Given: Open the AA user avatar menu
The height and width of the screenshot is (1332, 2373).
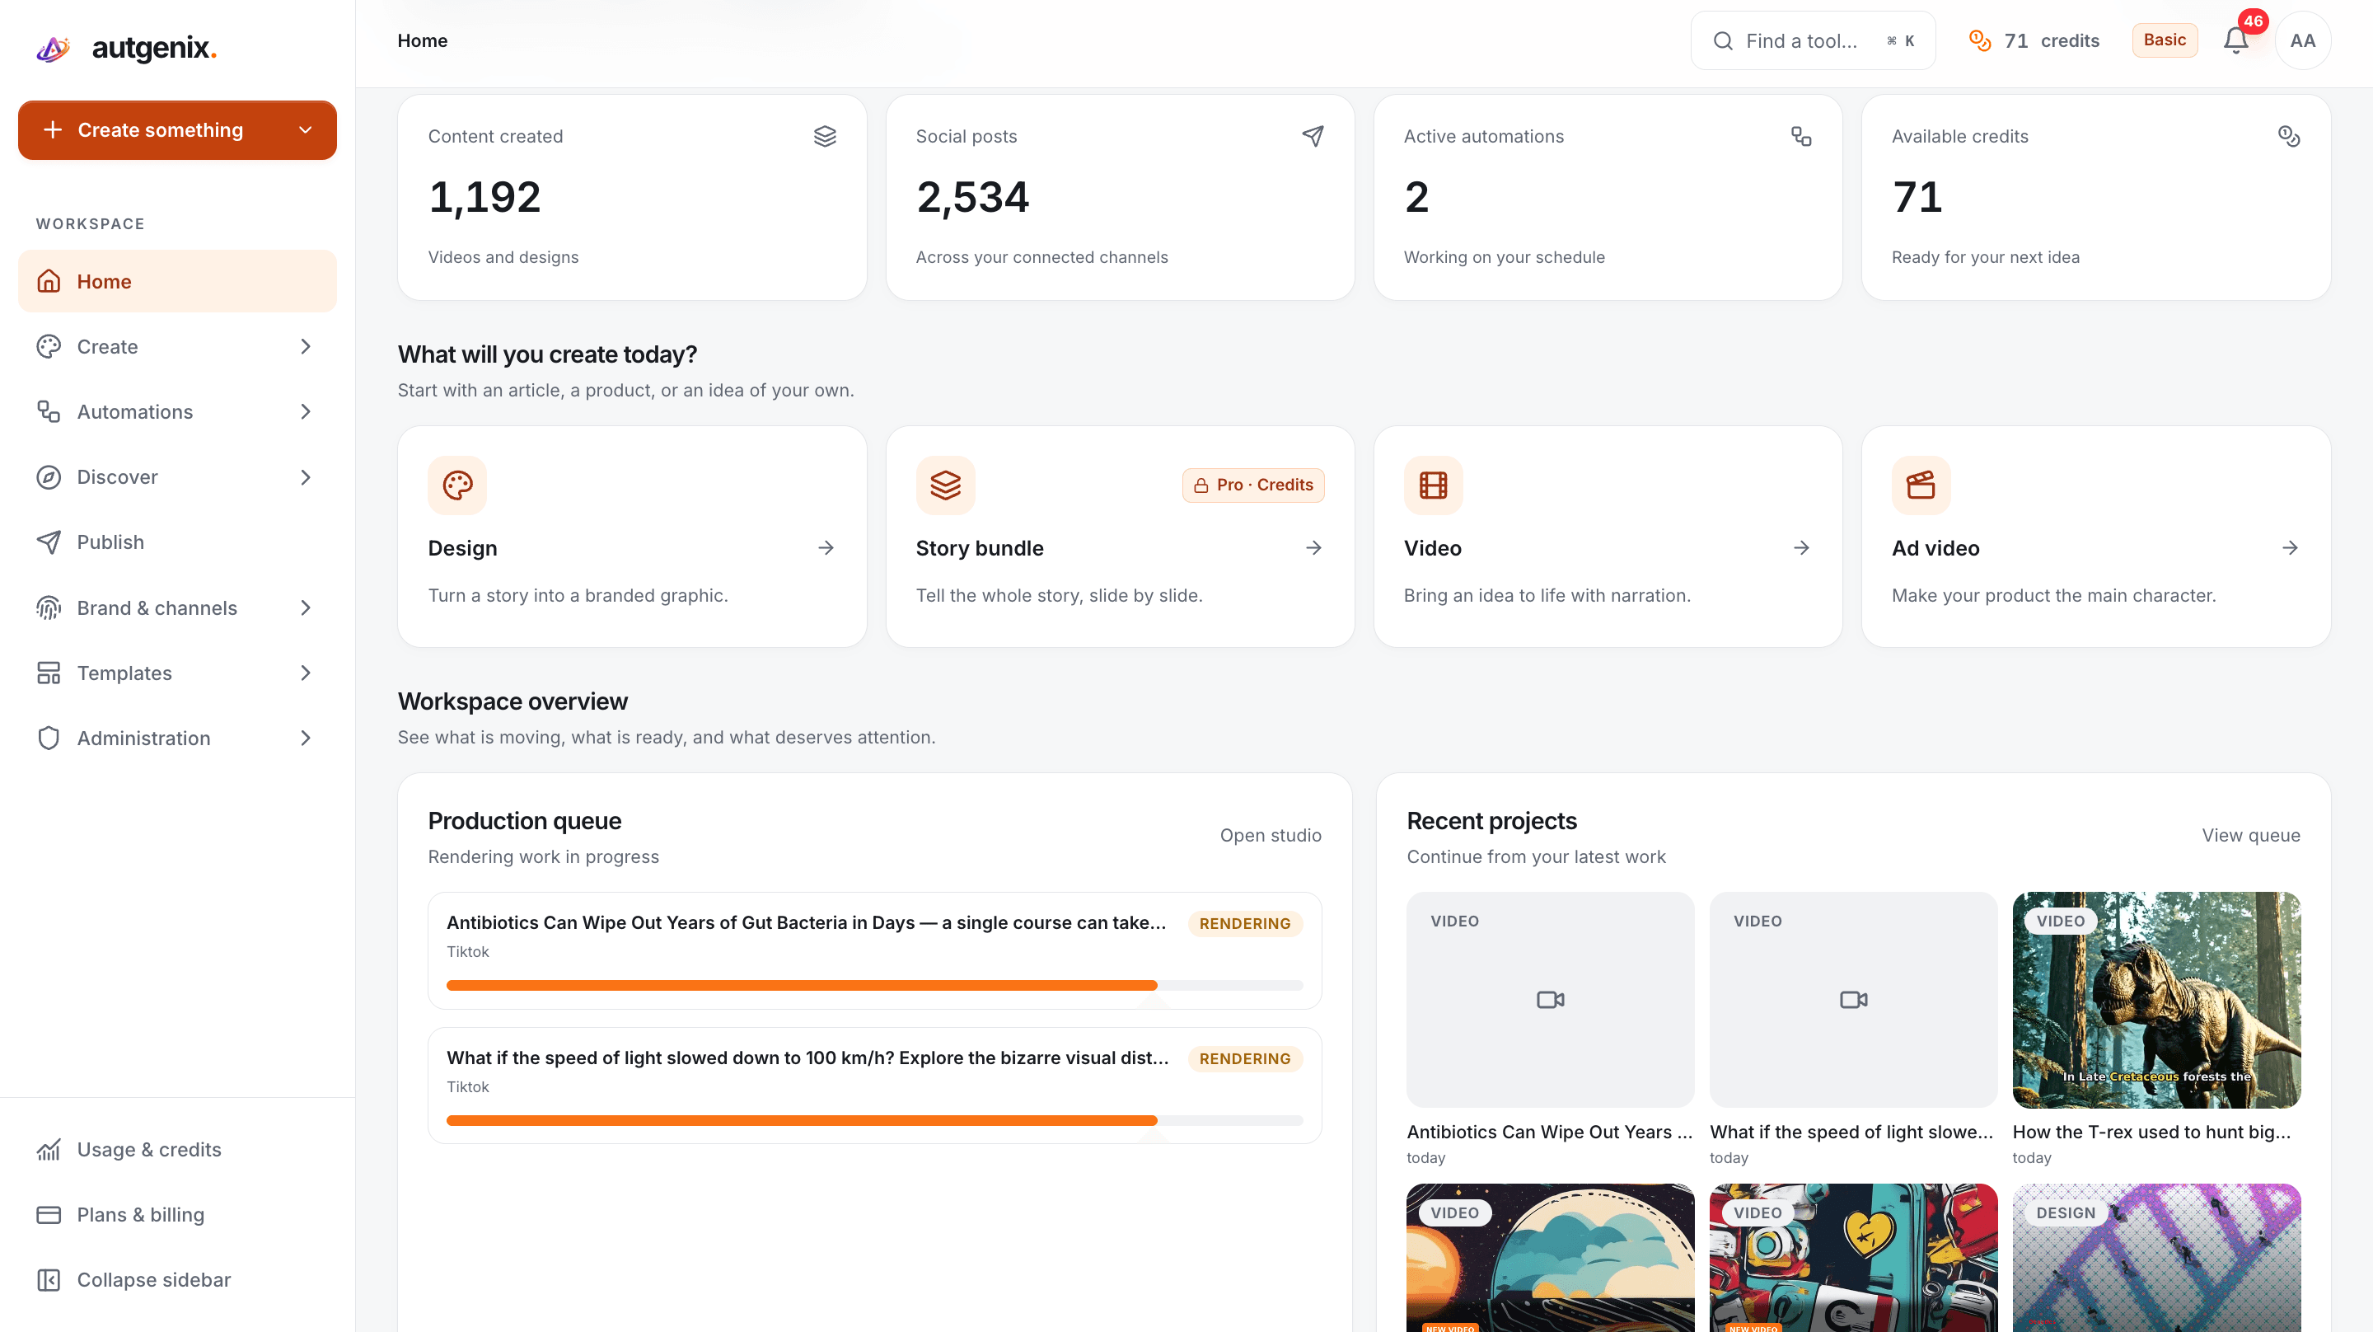Looking at the screenshot, I should pos(2302,40).
